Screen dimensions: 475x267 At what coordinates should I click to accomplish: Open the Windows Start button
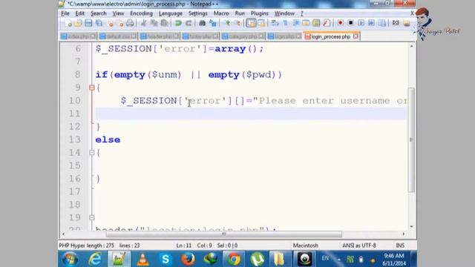point(70,259)
